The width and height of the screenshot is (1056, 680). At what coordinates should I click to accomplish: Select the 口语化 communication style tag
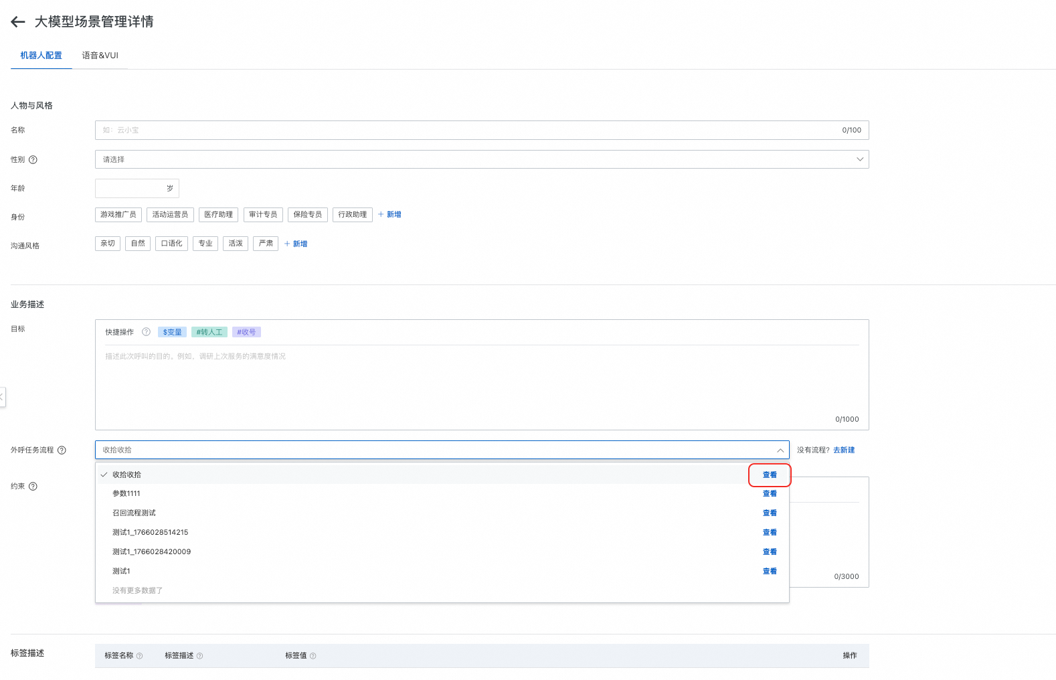pos(171,244)
